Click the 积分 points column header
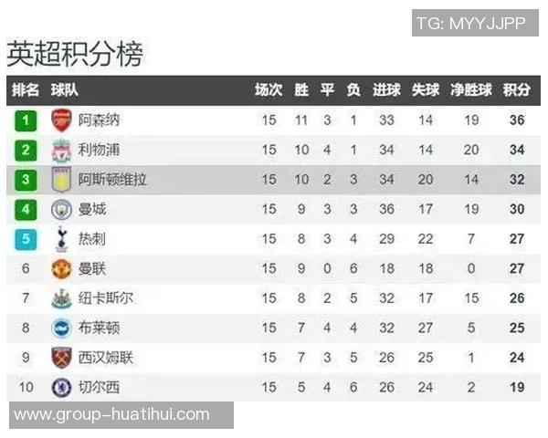 516,90
